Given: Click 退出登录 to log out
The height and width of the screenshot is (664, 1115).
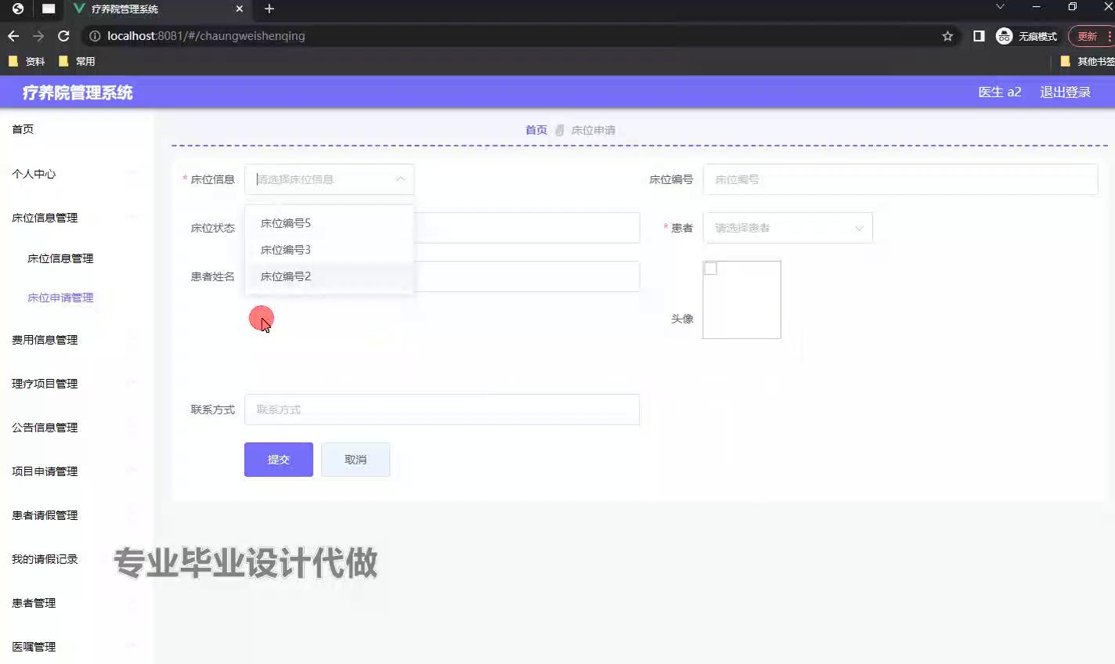Looking at the screenshot, I should click(x=1065, y=92).
